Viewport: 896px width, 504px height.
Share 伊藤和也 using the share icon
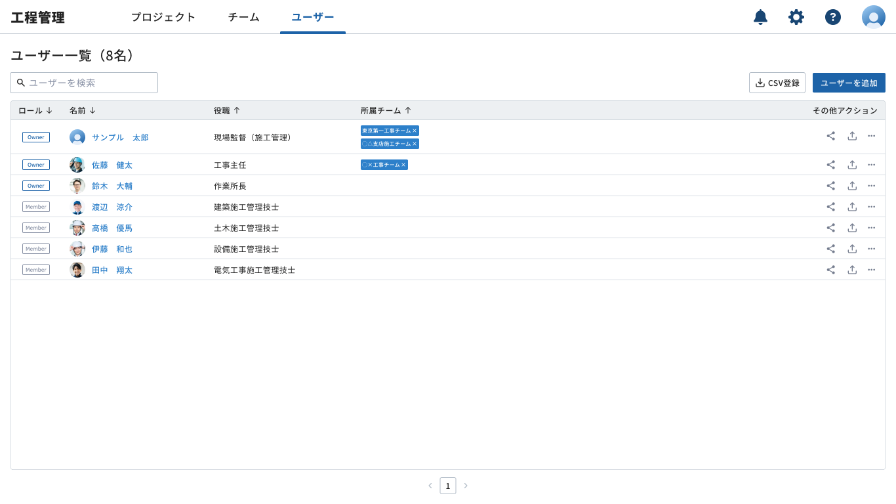pos(831,249)
